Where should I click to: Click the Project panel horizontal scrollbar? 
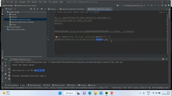(x=23, y=57)
